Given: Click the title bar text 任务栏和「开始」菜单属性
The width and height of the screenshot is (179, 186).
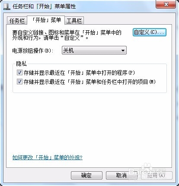Looking at the screenshot, I should [44, 6].
